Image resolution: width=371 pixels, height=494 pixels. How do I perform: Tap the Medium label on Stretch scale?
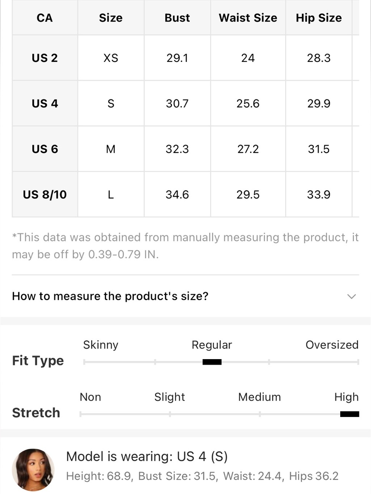(259, 397)
